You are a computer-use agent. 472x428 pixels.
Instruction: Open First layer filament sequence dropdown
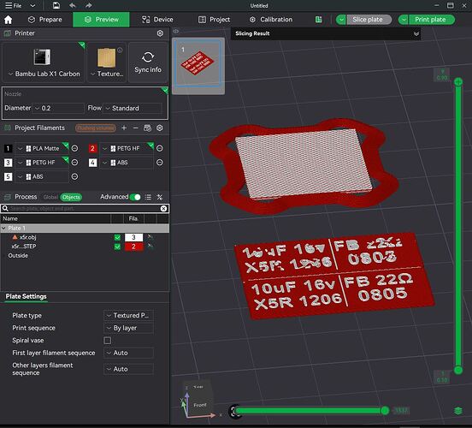[x=129, y=353]
